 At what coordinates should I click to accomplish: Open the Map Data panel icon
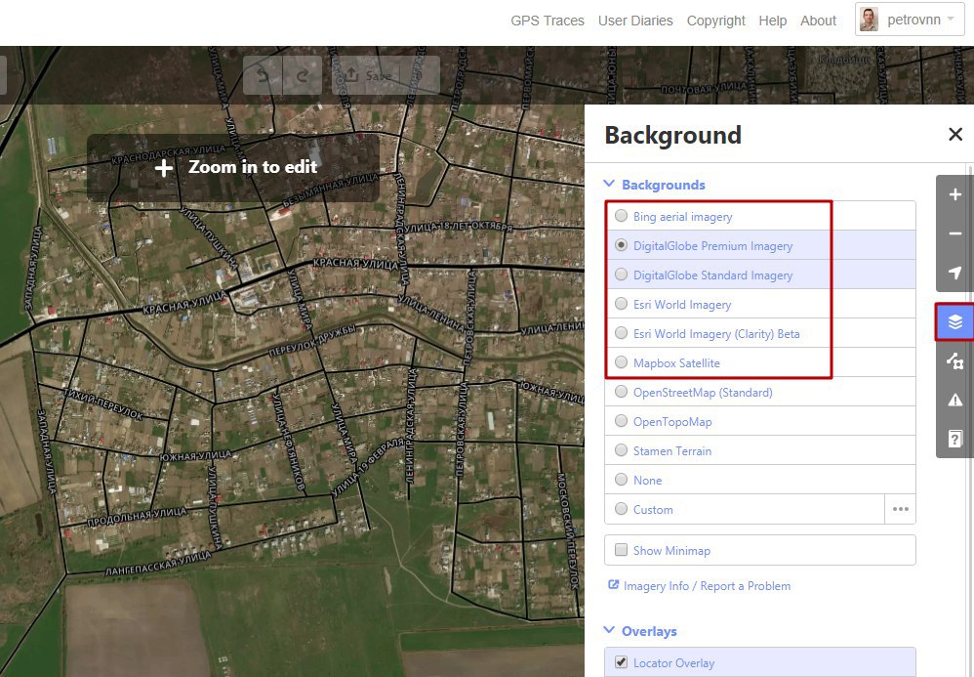click(954, 360)
